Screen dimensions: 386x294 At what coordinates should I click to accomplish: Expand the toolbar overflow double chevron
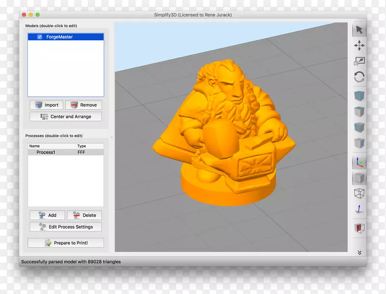pyautogui.click(x=359, y=253)
